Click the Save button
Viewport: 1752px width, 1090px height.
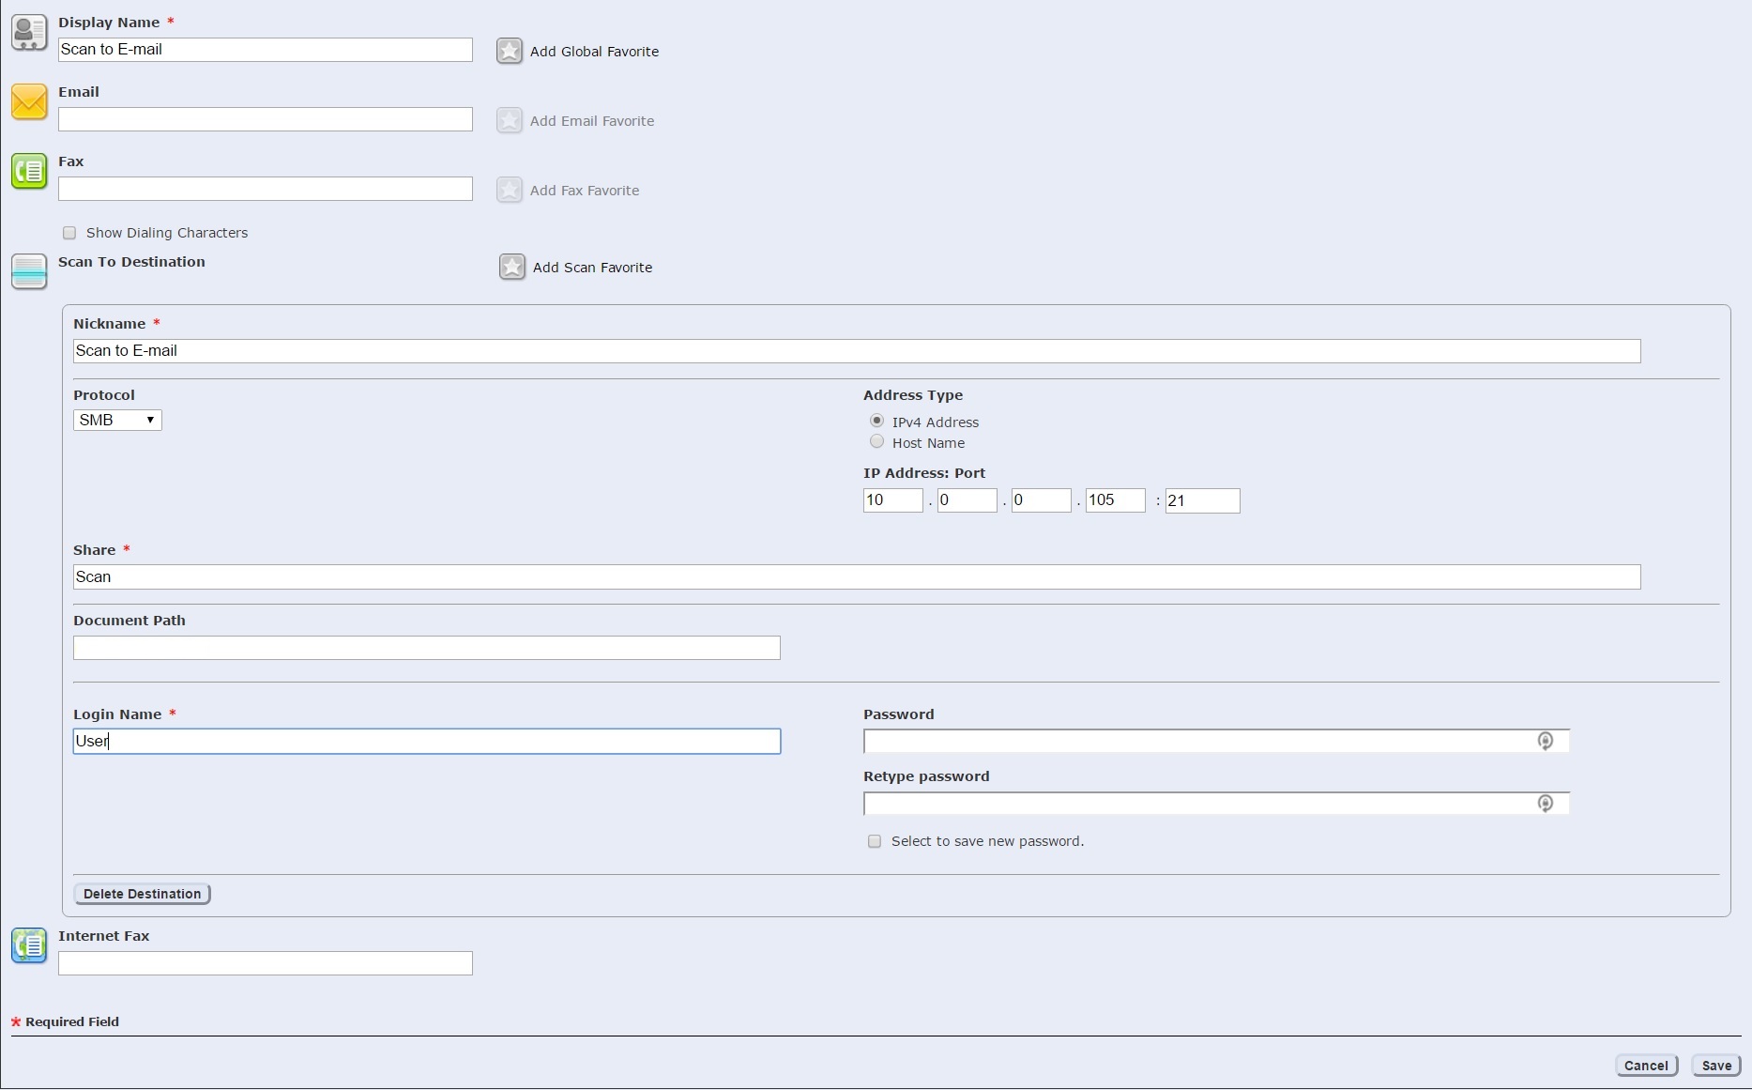point(1715,1066)
